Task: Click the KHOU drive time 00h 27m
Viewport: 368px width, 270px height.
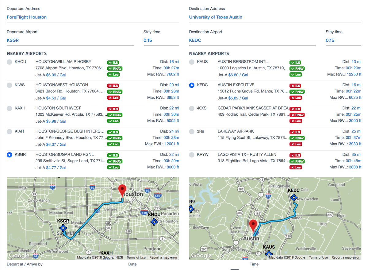Action: coord(171,68)
